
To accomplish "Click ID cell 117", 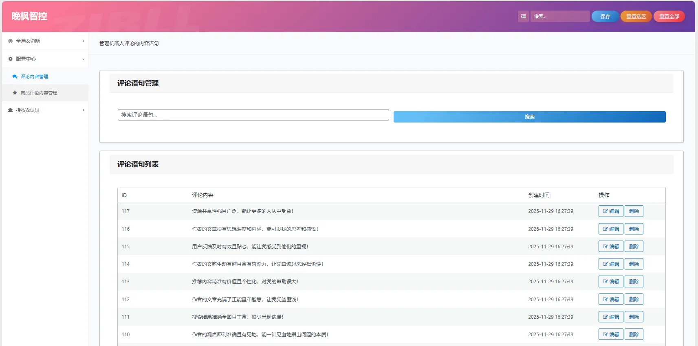I will coord(126,211).
